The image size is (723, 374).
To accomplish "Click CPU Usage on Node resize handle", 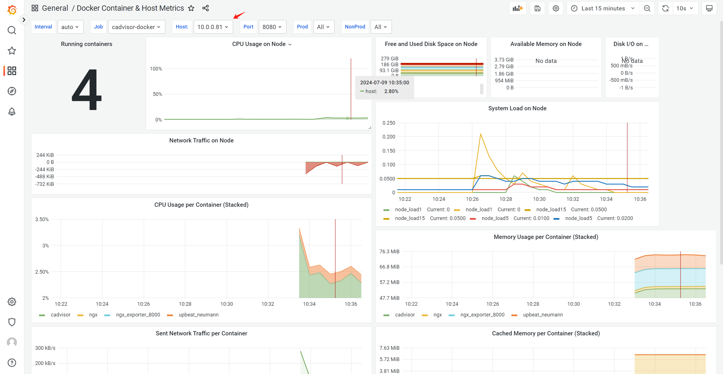I will pos(370,128).
